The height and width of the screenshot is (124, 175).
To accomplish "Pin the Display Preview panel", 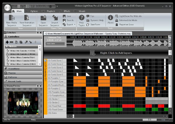I will coord(38,86).
